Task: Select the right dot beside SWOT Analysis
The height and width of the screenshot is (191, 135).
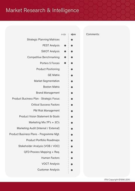Action: click(x=72, y=51)
